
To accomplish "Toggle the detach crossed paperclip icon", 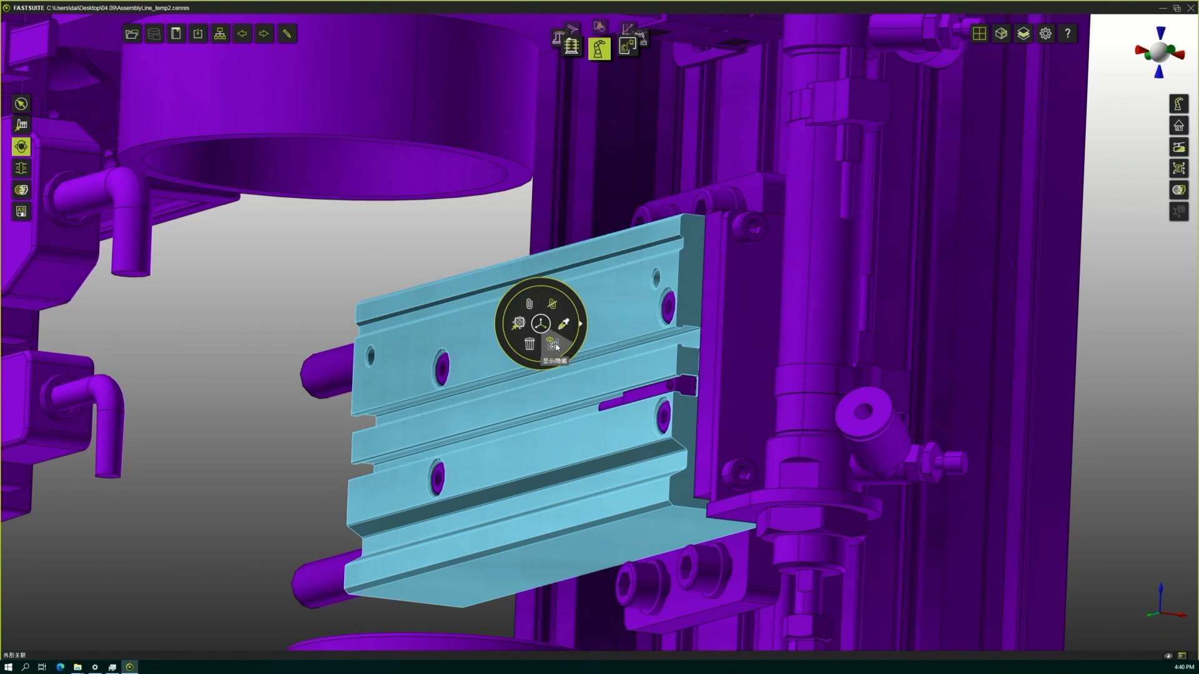I will 552,304.
